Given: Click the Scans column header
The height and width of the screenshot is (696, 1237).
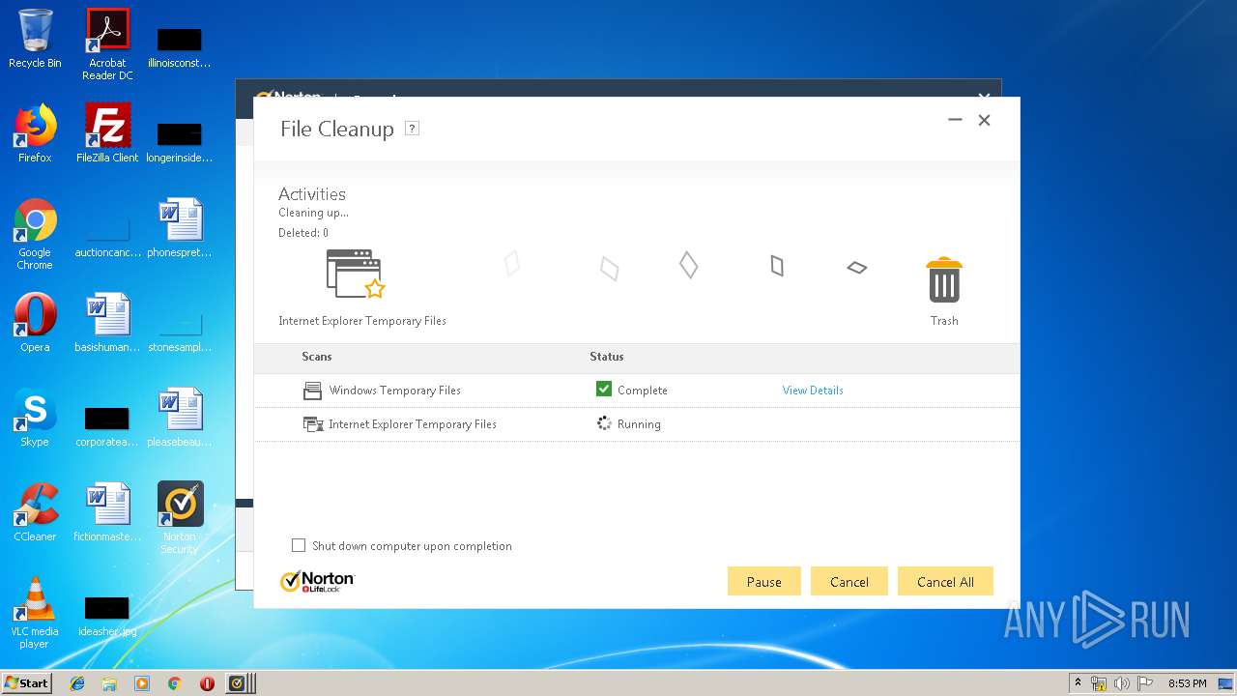Looking at the screenshot, I should [316, 357].
